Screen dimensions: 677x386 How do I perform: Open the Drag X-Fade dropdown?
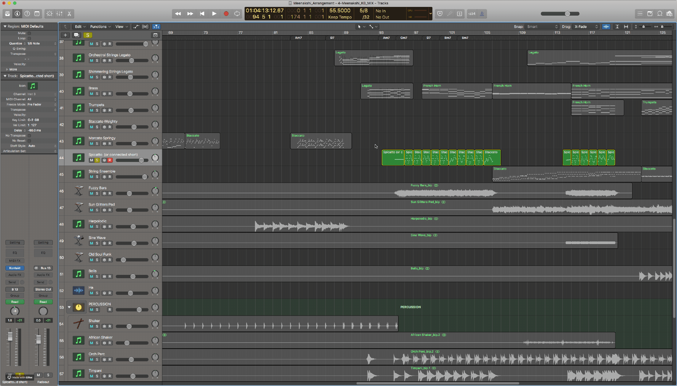click(586, 27)
